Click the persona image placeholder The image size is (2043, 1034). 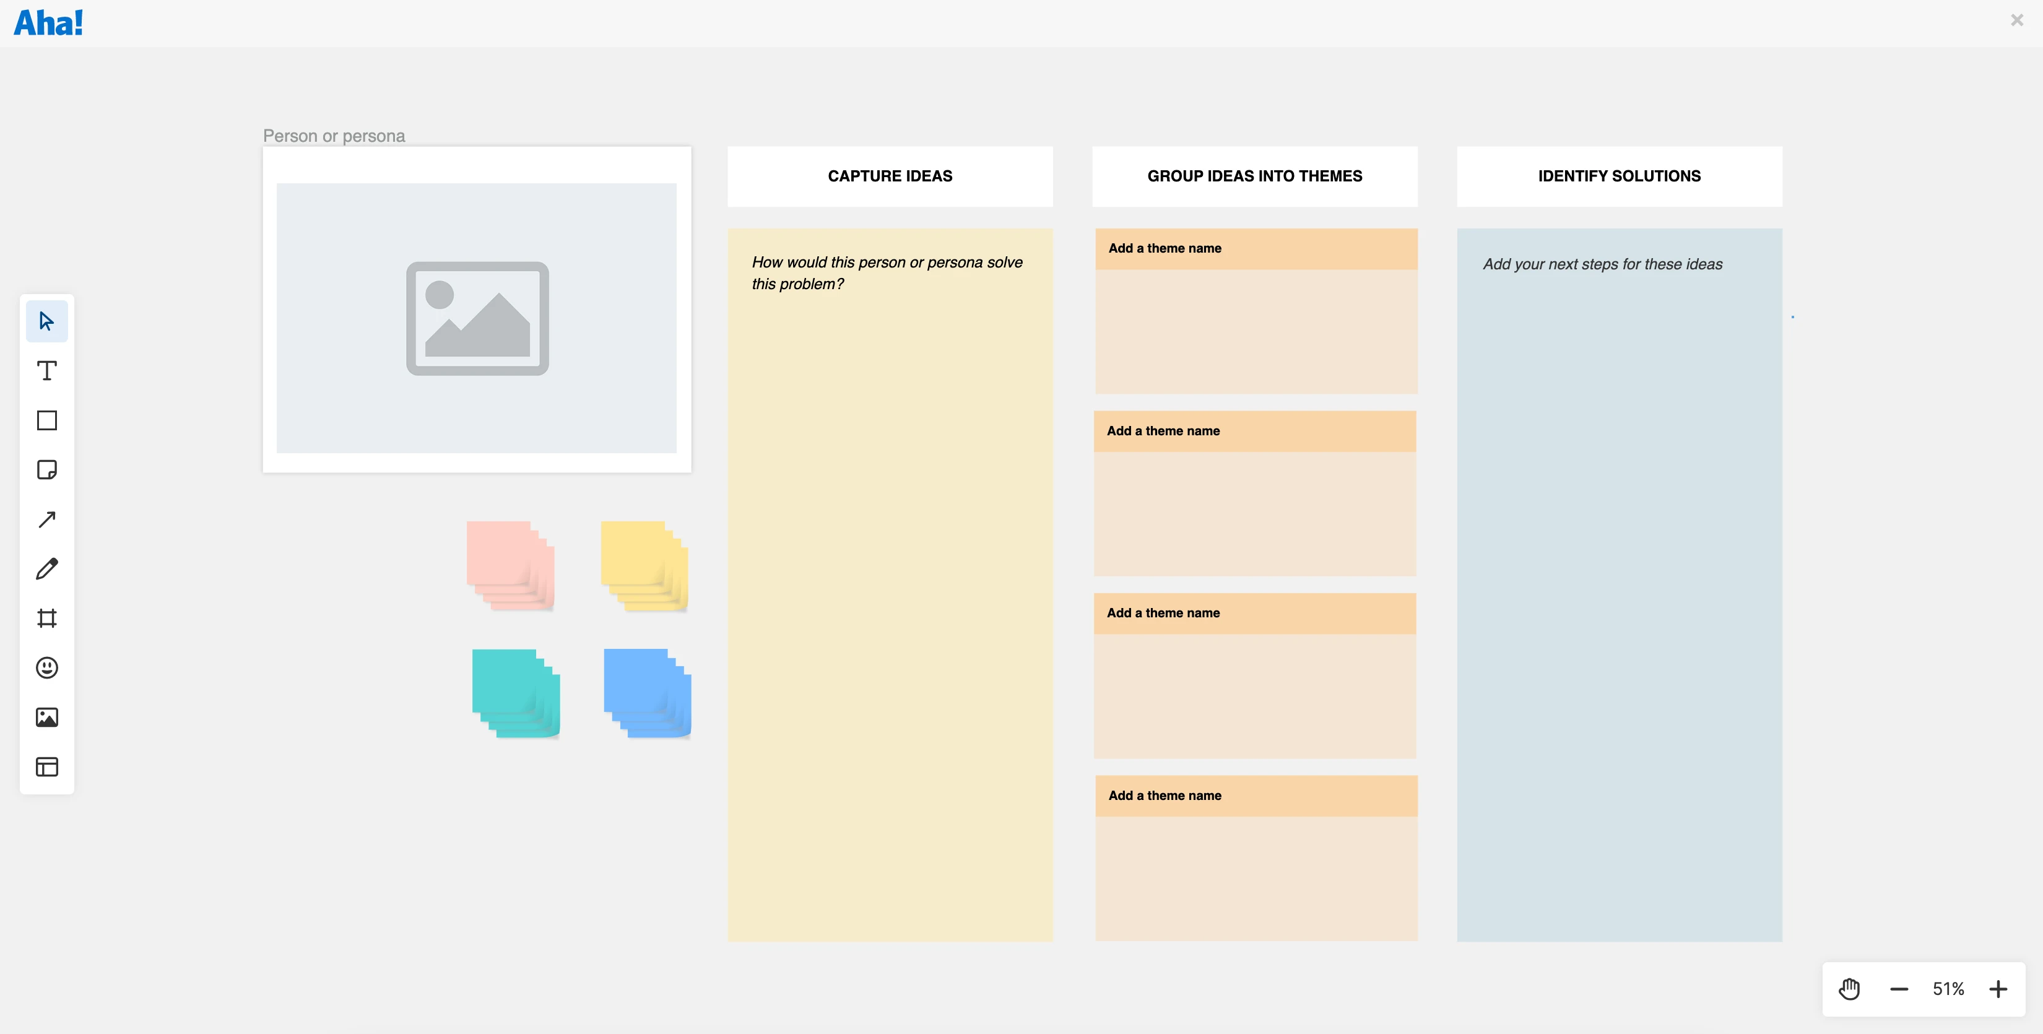pos(477,318)
